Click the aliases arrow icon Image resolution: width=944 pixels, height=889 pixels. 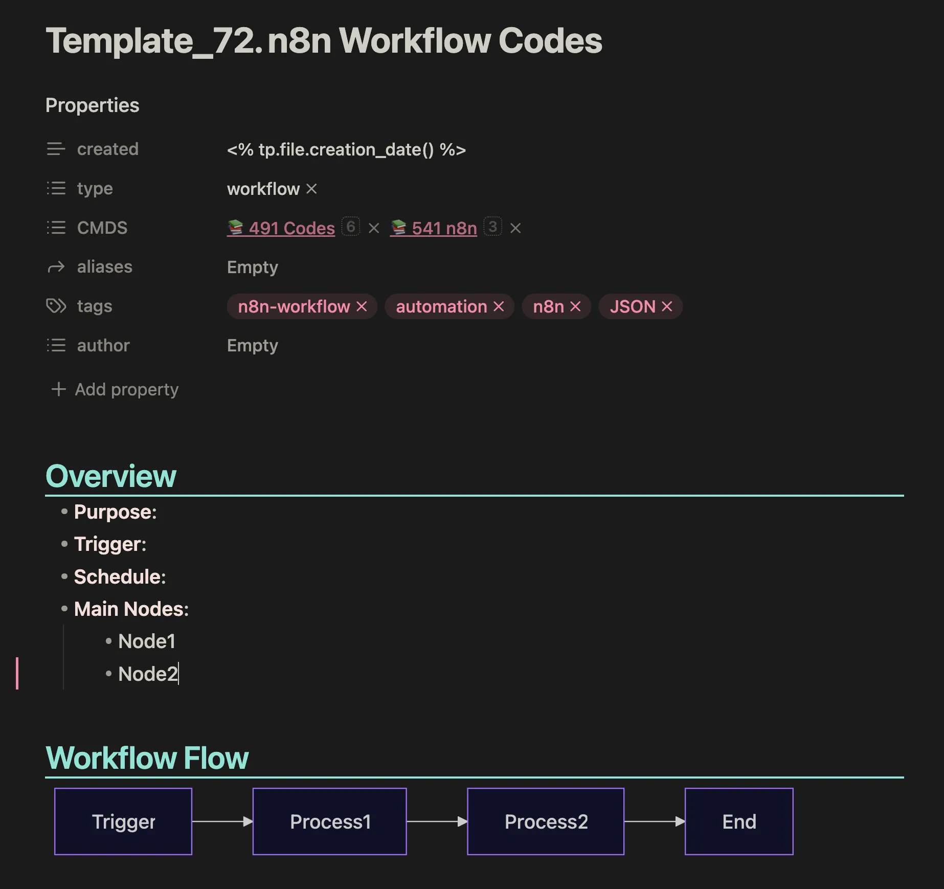(56, 267)
